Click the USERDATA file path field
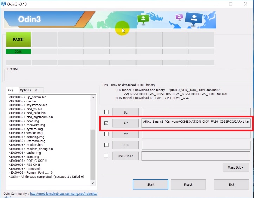The width and height of the screenshot is (254, 198). pyautogui.click(x=196, y=156)
